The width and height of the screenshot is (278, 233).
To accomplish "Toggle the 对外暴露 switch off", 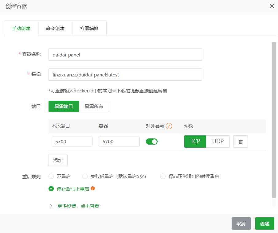I will [x=152, y=142].
